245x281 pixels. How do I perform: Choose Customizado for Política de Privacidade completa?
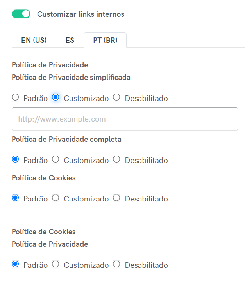55,159
